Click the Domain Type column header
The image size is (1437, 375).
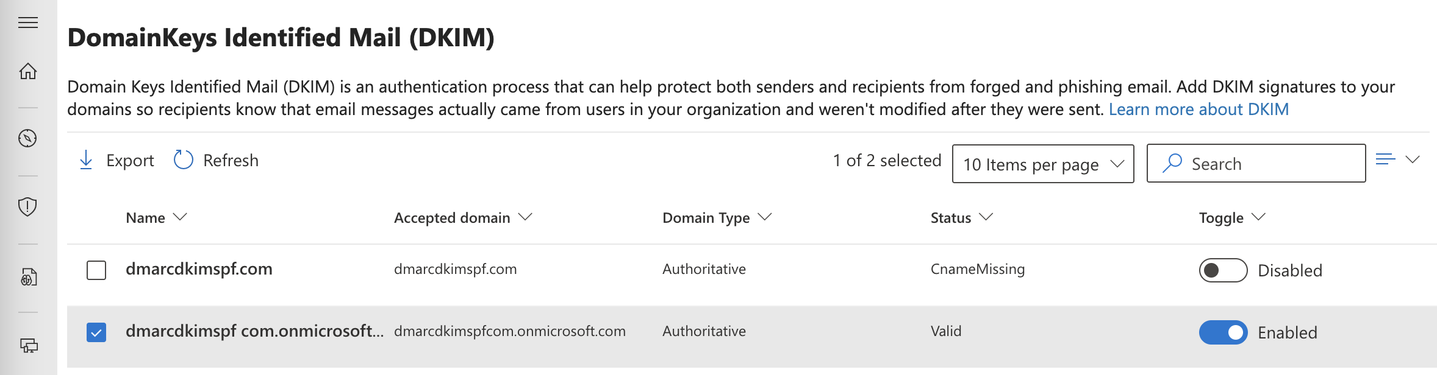[706, 217]
